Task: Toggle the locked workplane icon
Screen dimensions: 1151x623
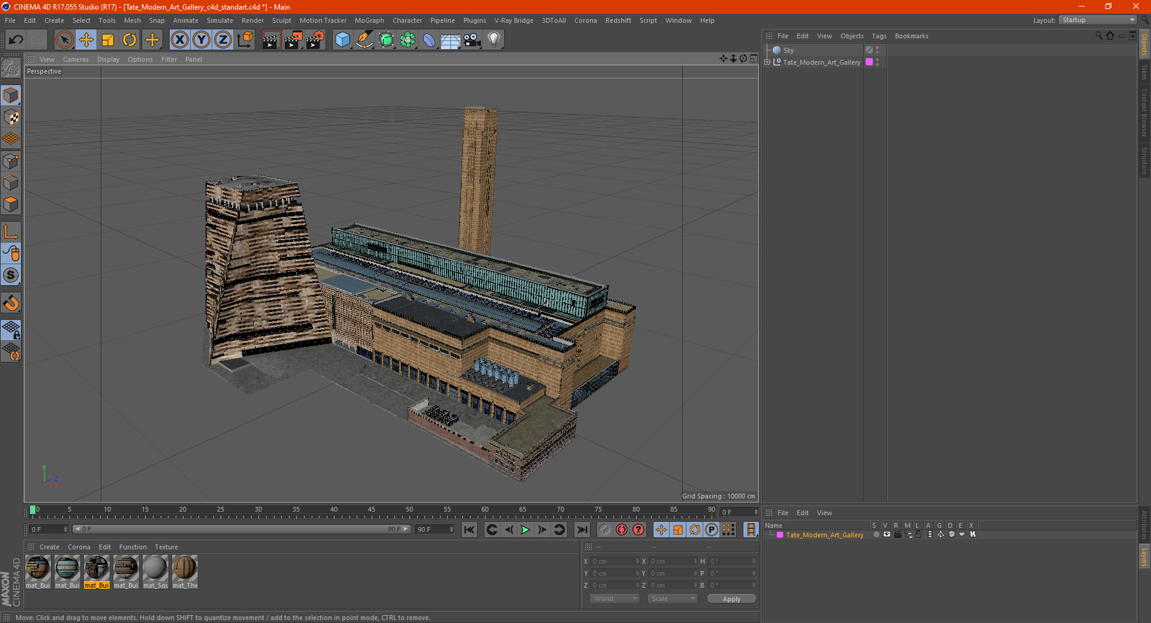Action: tap(11, 330)
